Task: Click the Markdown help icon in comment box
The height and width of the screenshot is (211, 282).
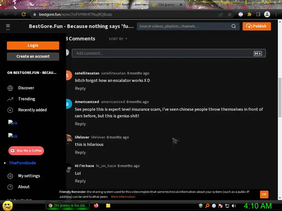Action: [257, 54]
